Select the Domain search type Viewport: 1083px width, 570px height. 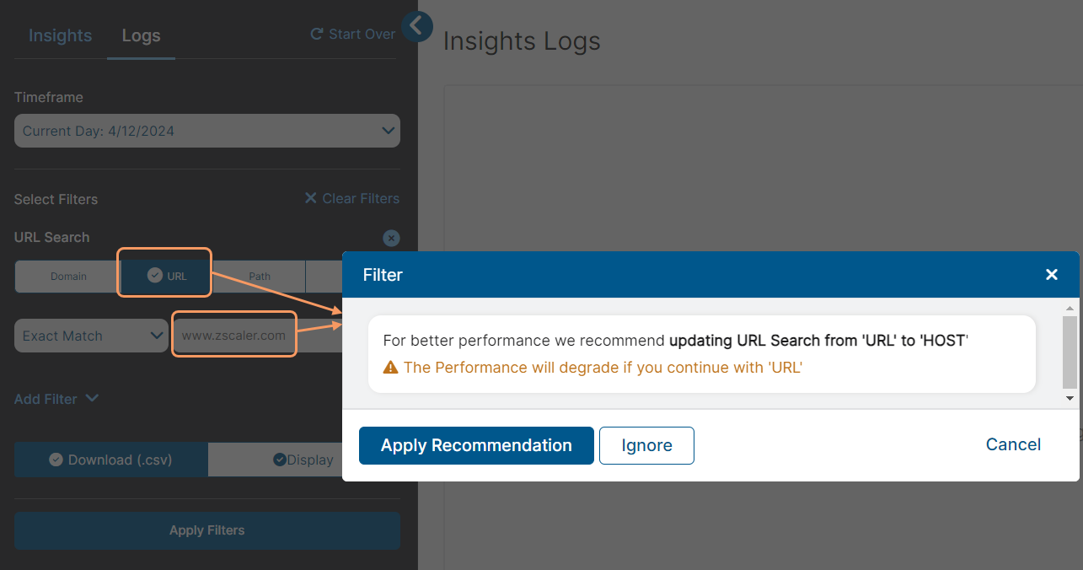point(68,276)
